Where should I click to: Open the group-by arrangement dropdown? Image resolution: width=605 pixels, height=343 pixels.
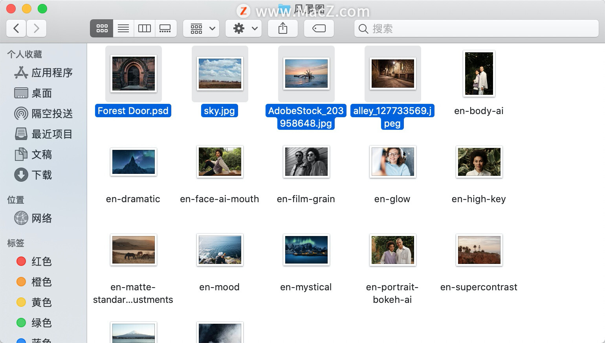pyautogui.click(x=201, y=28)
